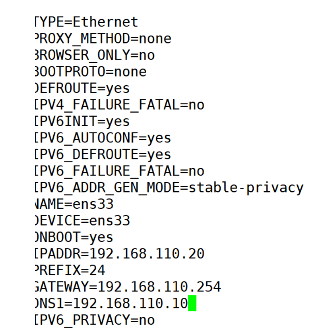Click on BROWSER_ONLY=no text
Image resolution: width=310 pixels, height=330 pixels.
(x=95, y=55)
